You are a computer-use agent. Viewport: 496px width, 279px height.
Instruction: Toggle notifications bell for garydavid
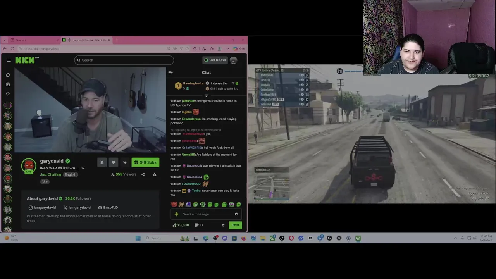point(102,163)
